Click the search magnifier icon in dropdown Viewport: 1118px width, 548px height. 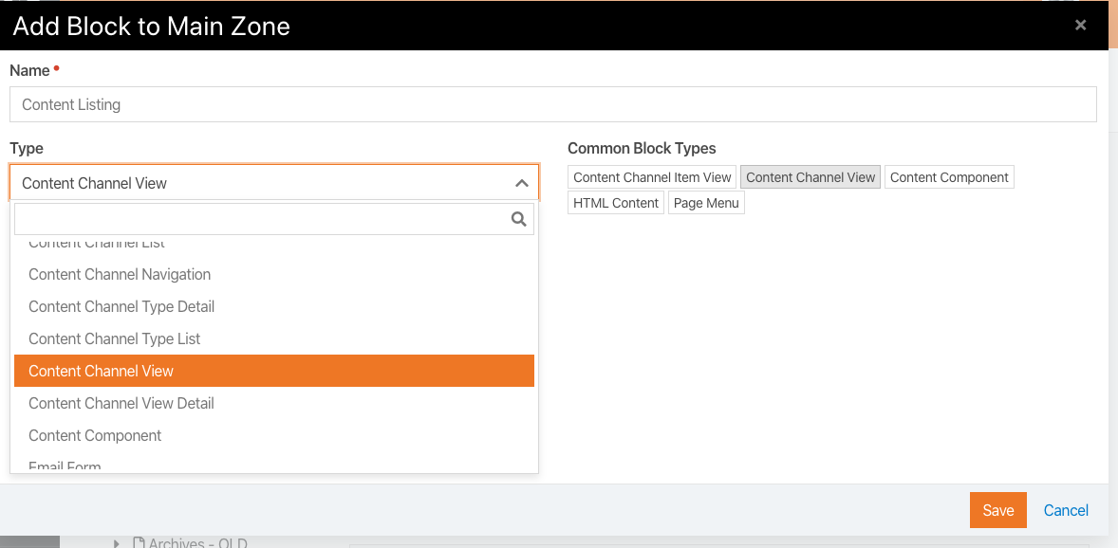pyautogui.click(x=518, y=219)
